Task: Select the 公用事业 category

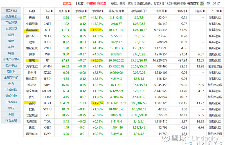Action: pyautogui.click(x=11, y=65)
